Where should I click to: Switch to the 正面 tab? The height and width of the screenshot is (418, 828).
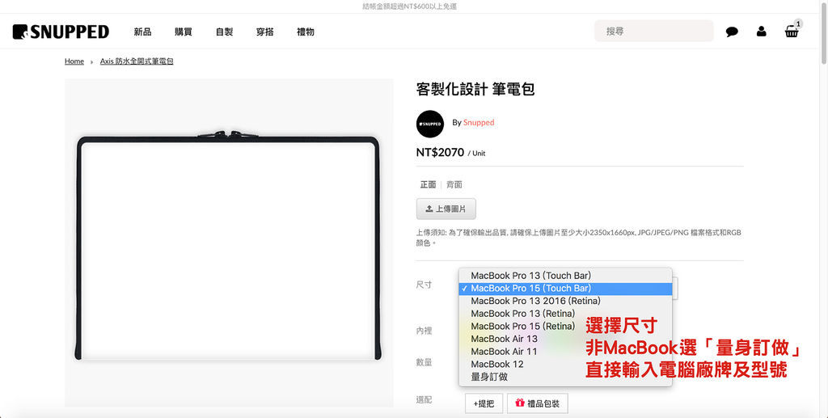(429, 184)
